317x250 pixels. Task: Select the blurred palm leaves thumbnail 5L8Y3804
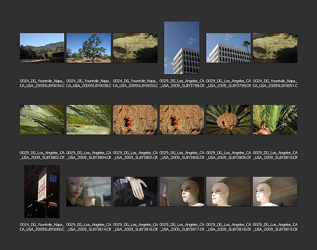coord(88,119)
